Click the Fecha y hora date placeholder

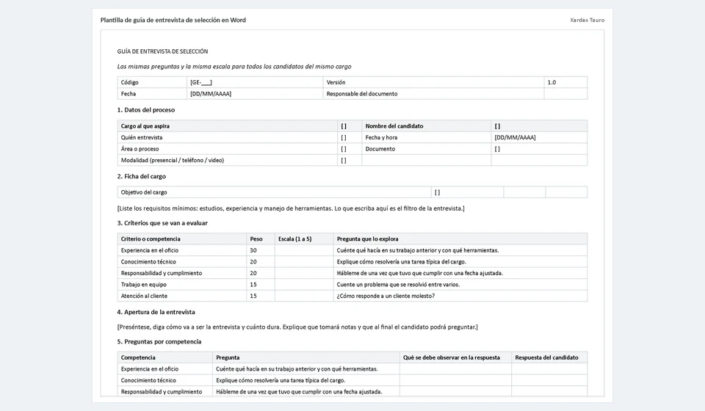coord(515,137)
